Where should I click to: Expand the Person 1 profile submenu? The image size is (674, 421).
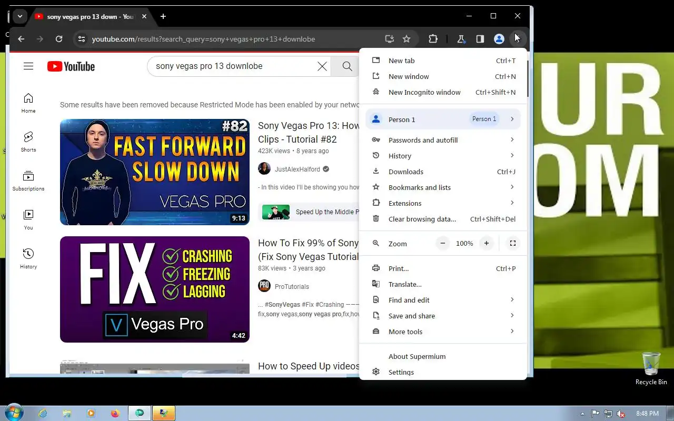click(443, 119)
